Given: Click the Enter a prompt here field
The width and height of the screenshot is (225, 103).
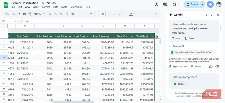Looking at the screenshot, I should coord(194,77).
